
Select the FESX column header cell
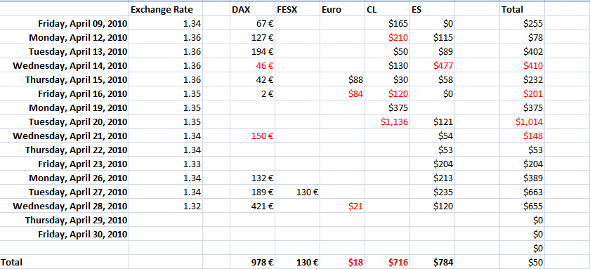(297, 10)
